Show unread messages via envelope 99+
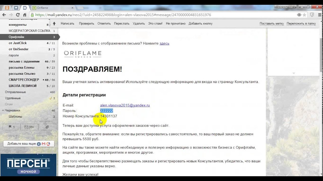Viewport: 323px width, 181px height. tap(30, 127)
